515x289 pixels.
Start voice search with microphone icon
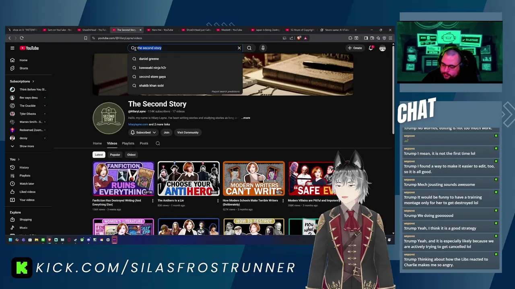click(263, 48)
